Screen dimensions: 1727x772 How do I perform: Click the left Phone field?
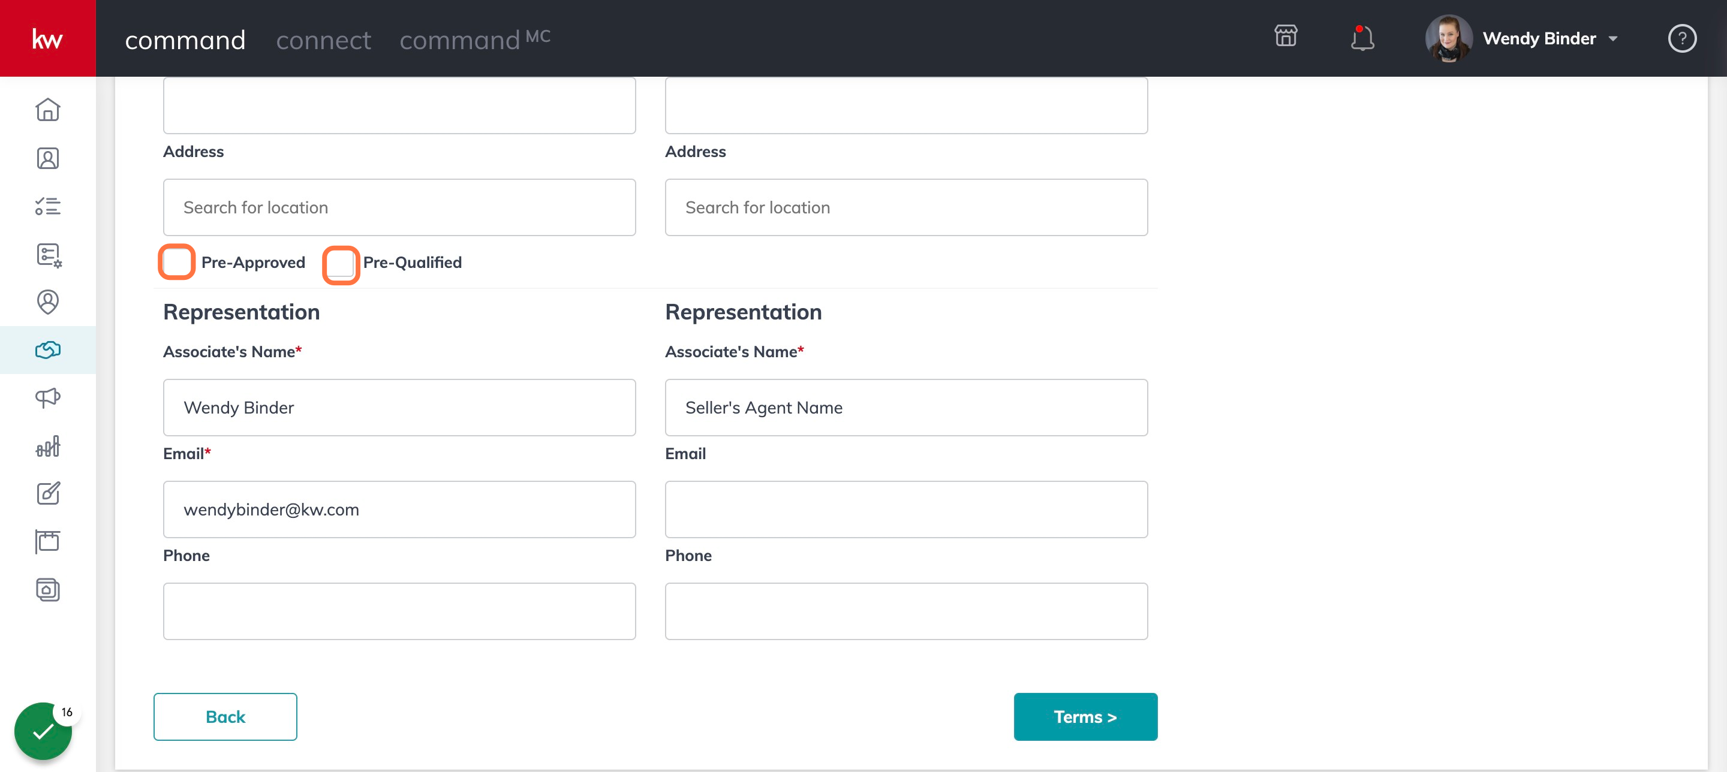point(399,611)
